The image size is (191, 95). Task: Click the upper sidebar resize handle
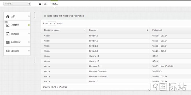pos(35,15)
